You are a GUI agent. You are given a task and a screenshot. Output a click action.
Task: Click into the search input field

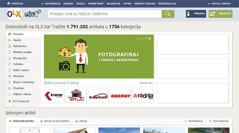point(105,14)
